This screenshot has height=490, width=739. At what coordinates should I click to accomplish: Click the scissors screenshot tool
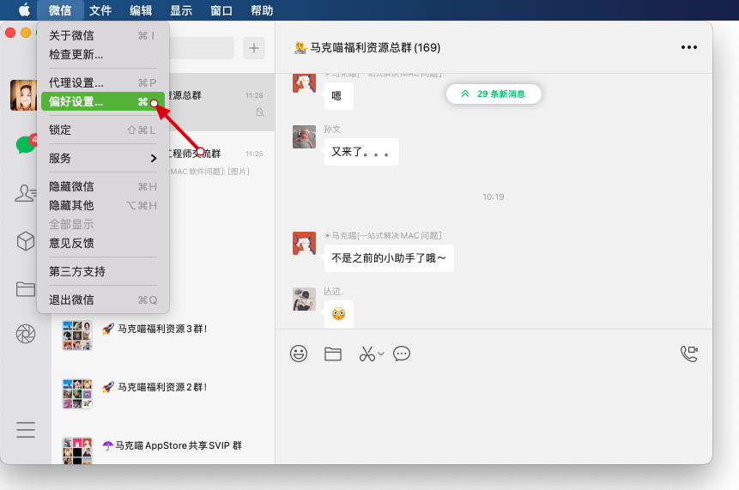(367, 354)
